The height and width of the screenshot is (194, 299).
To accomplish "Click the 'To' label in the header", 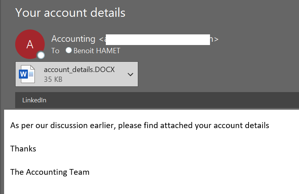I will pos(55,51).
